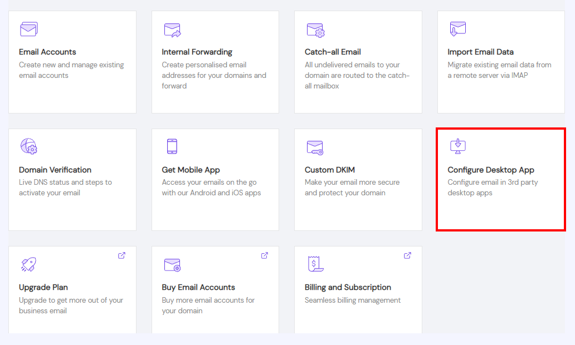Viewport: 575px width, 345px height.
Task: Click the Internal Forwarding envelope-arrow icon
Action: click(172, 30)
